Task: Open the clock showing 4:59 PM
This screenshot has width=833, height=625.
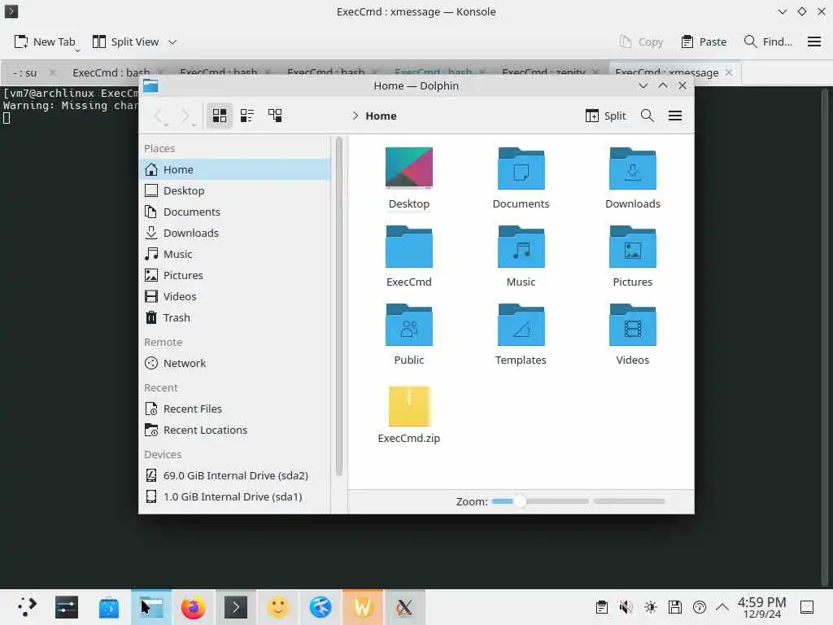Action: [761, 607]
